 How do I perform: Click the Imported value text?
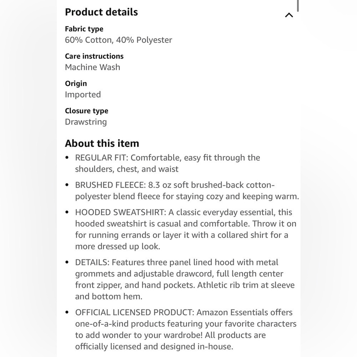[83, 95]
